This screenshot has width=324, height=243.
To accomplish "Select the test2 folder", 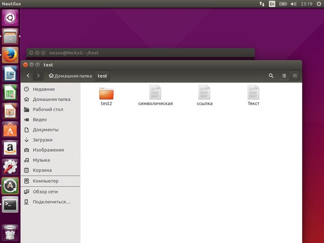I will pyautogui.click(x=106, y=96).
